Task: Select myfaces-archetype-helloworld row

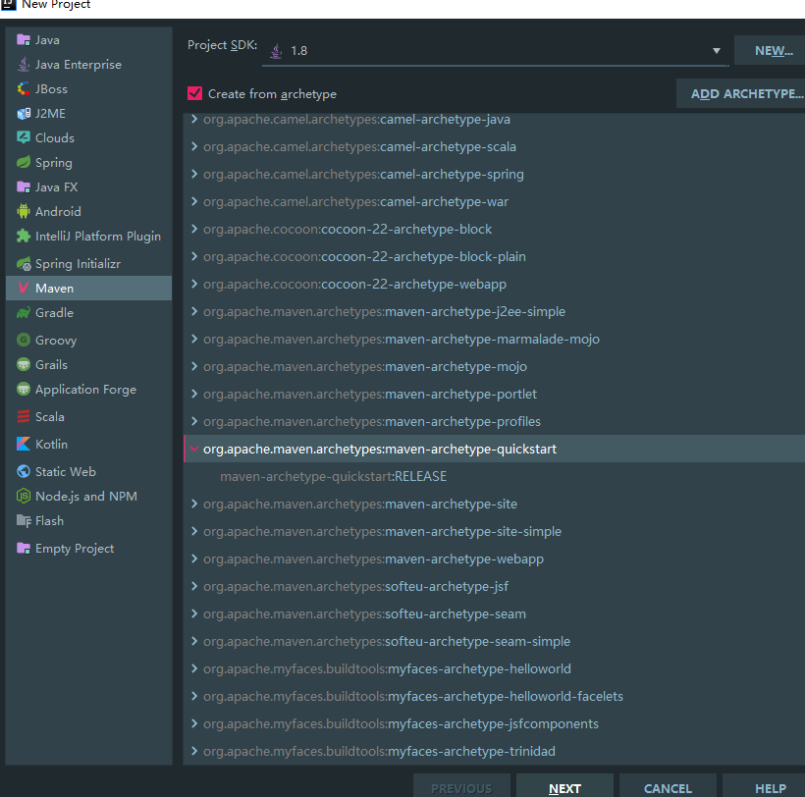Action: (495, 668)
